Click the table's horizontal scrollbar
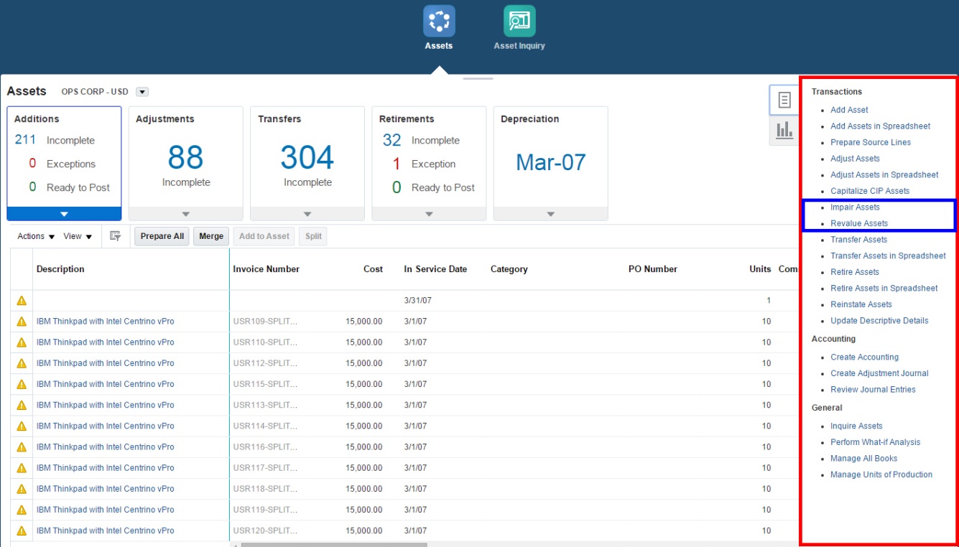Screen dimensions: 959x547 334,545
